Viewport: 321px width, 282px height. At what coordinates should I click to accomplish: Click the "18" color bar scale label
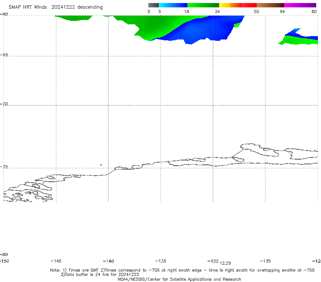187,11
